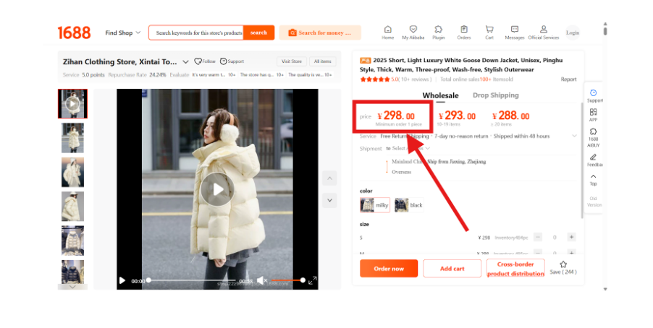The height and width of the screenshot is (328, 653).
Task: Click the Add cart button
Action: click(x=452, y=269)
